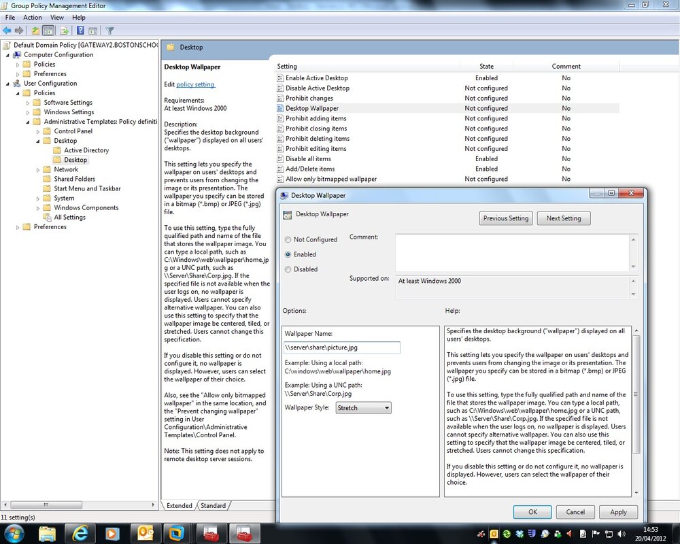Expand the Windows Settings node
680x544 pixels.
pyautogui.click(x=28, y=112)
